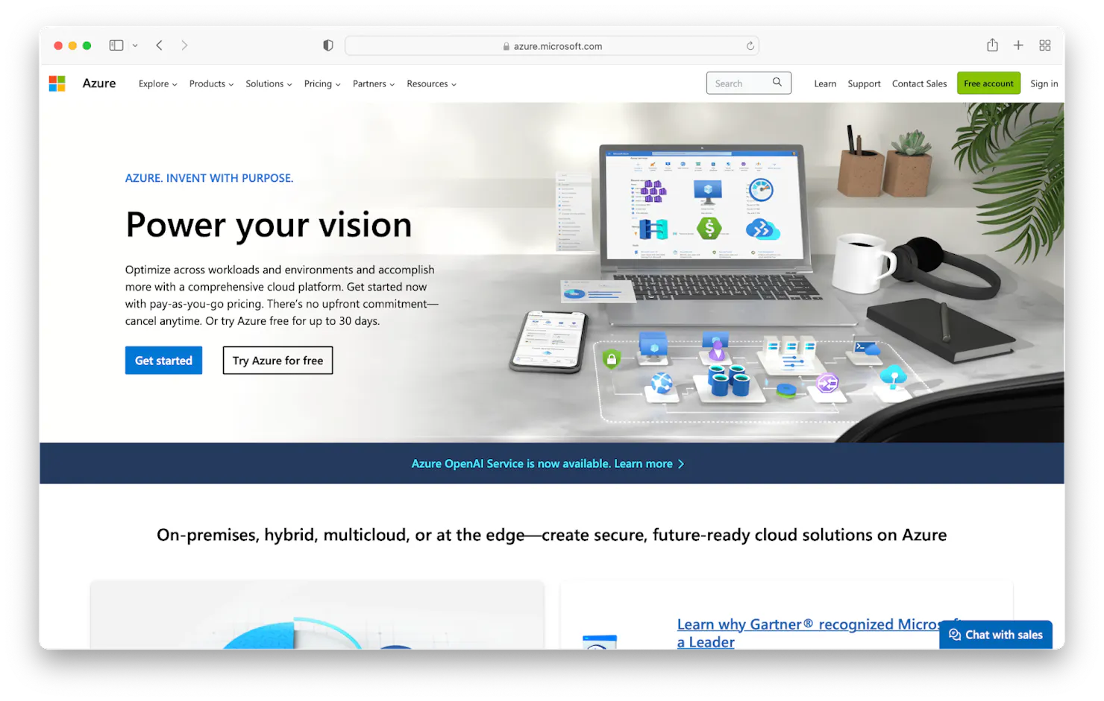Image resolution: width=1104 pixels, height=701 pixels.
Task: Open the Support link
Action: (x=864, y=84)
